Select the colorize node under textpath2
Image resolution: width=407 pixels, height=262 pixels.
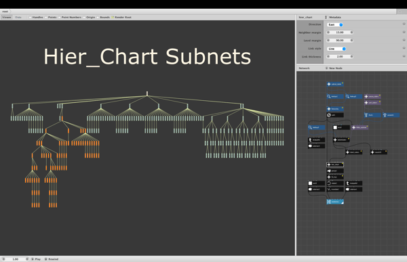[x=354, y=190]
